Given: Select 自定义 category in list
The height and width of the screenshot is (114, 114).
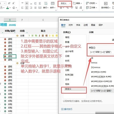Looking at the screenshot, I should [75, 89].
